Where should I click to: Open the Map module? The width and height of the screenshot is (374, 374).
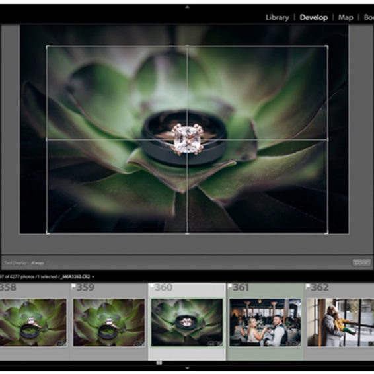point(346,17)
